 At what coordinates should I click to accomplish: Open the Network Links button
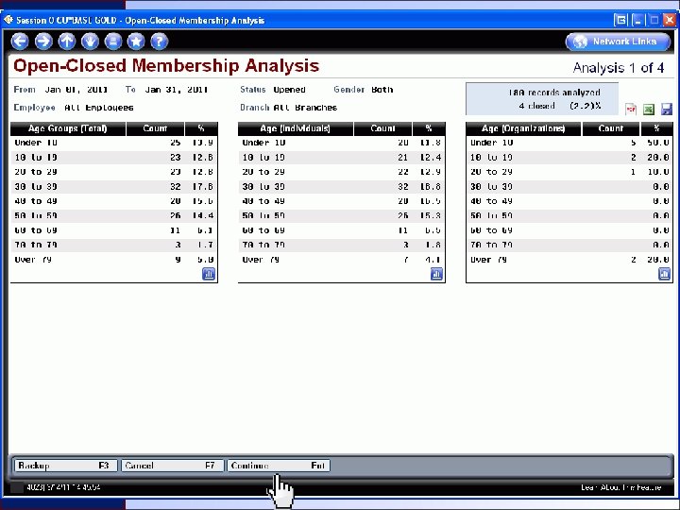(x=618, y=42)
